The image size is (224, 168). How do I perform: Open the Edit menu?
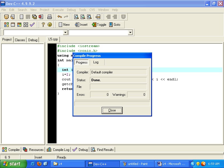tap(12, 10)
